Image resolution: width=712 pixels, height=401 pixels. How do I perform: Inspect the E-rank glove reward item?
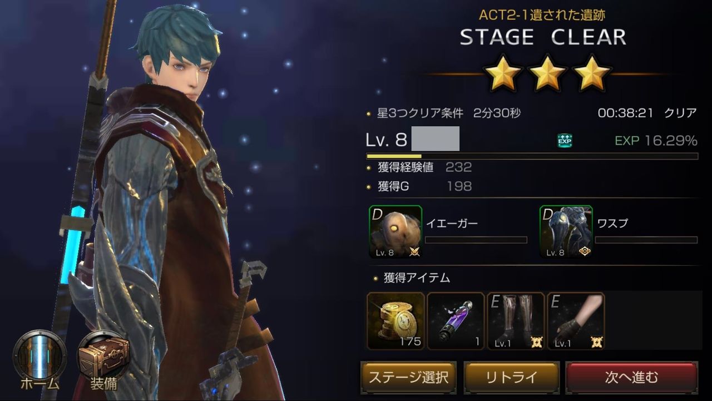576,321
